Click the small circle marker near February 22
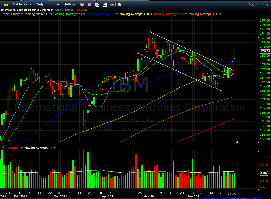This screenshot has width=271, height=199. coord(46,88)
